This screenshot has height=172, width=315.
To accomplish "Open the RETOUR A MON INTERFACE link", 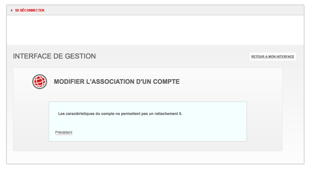I will (272, 57).
